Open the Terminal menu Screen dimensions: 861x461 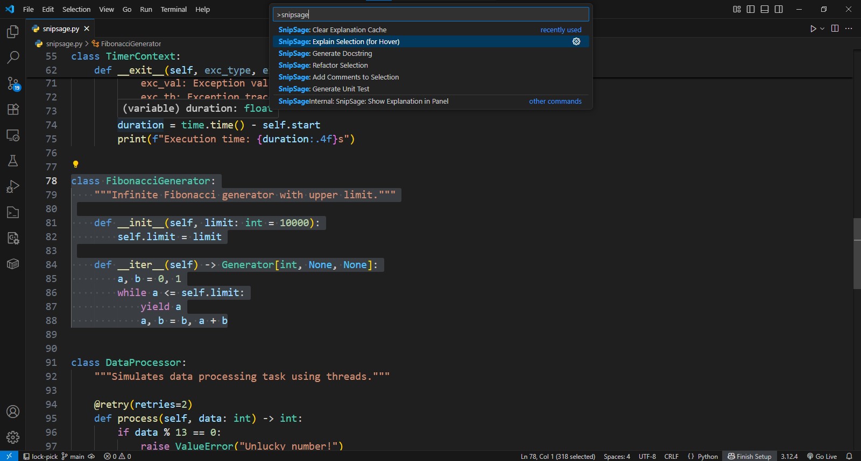coord(173,9)
